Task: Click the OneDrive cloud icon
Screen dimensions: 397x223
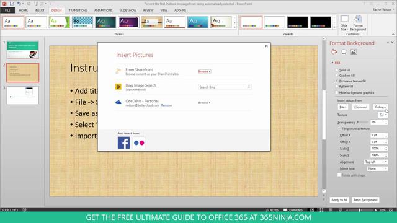Action: pos(118,102)
